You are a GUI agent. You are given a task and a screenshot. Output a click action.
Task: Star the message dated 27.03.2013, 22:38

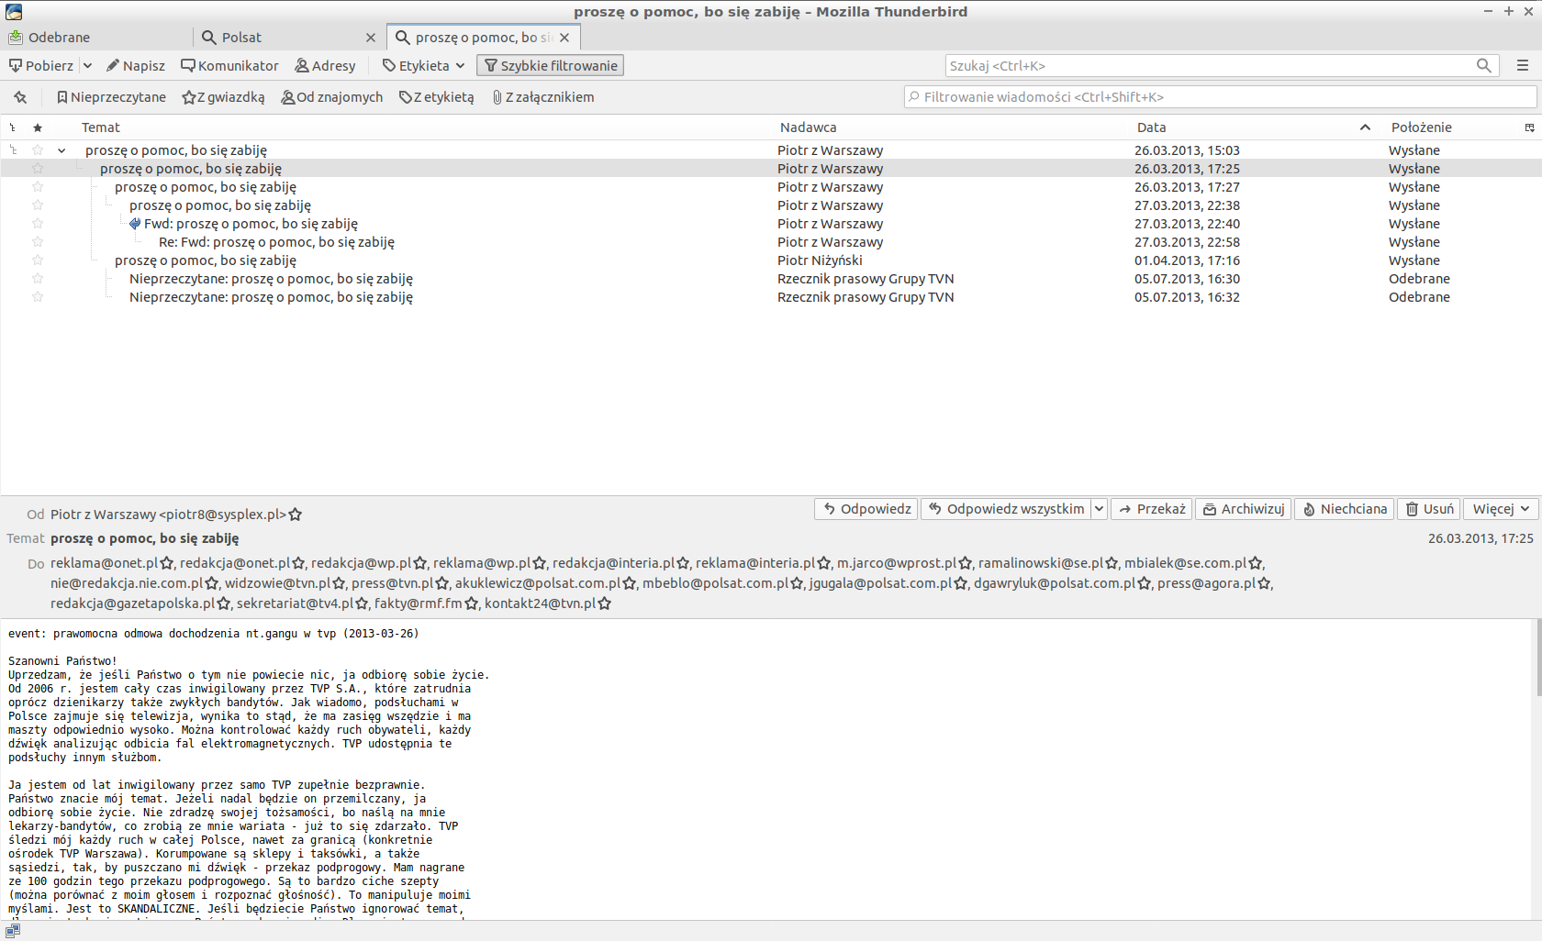[x=38, y=205]
